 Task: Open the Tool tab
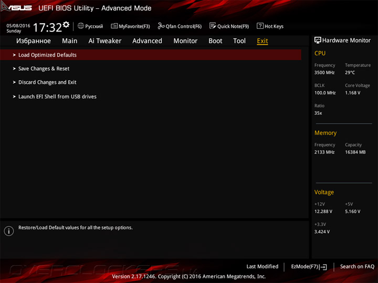(239, 41)
